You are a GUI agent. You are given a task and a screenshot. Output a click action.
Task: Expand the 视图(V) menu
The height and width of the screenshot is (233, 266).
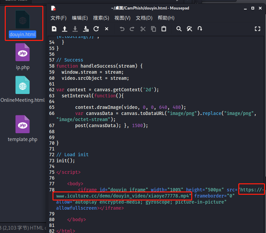point(123,18)
